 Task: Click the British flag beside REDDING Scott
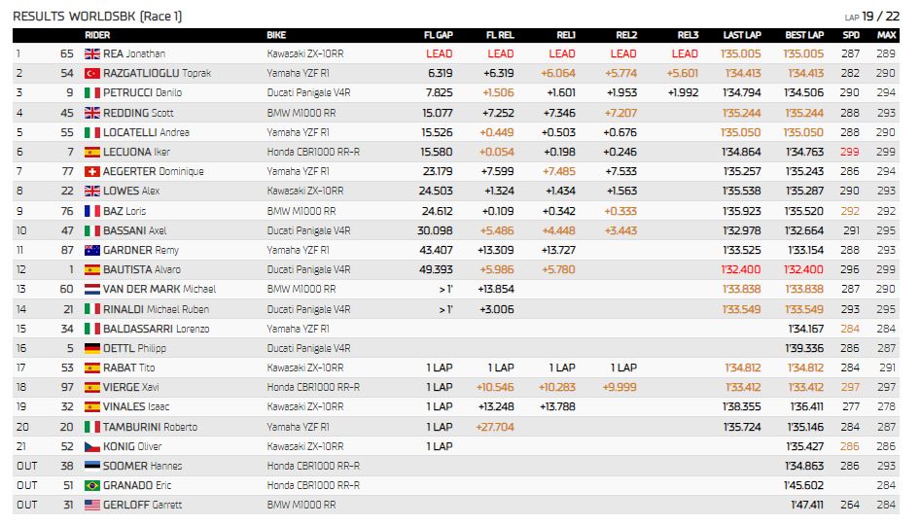(x=92, y=113)
